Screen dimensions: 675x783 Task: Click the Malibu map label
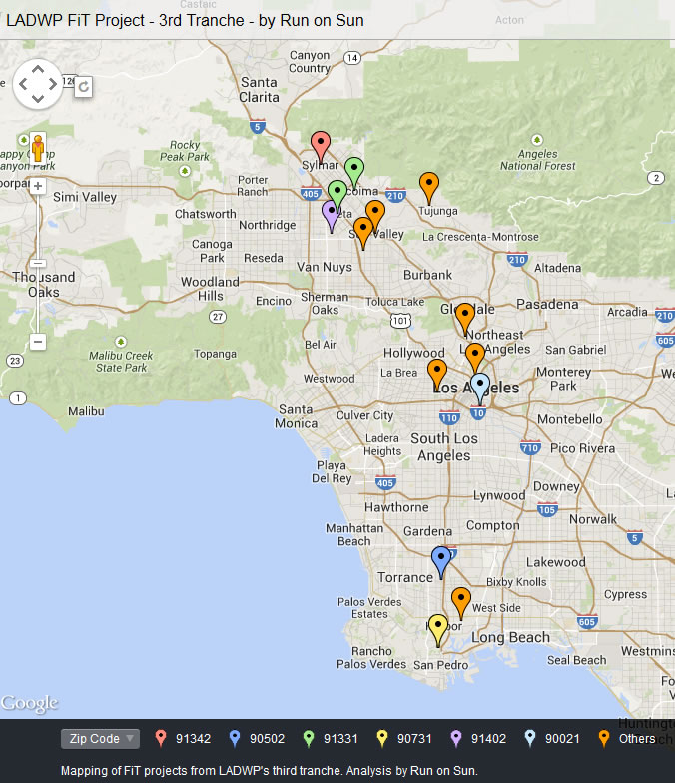point(86,411)
